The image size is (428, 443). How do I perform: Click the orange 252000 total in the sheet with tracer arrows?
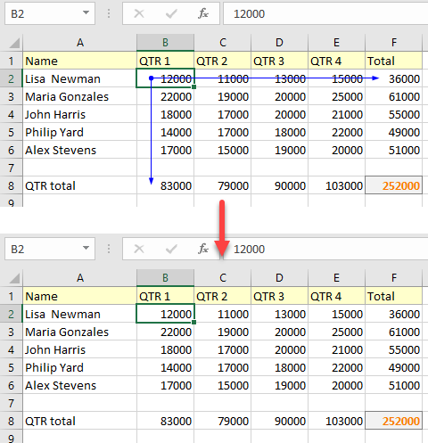pyautogui.click(x=394, y=185)
